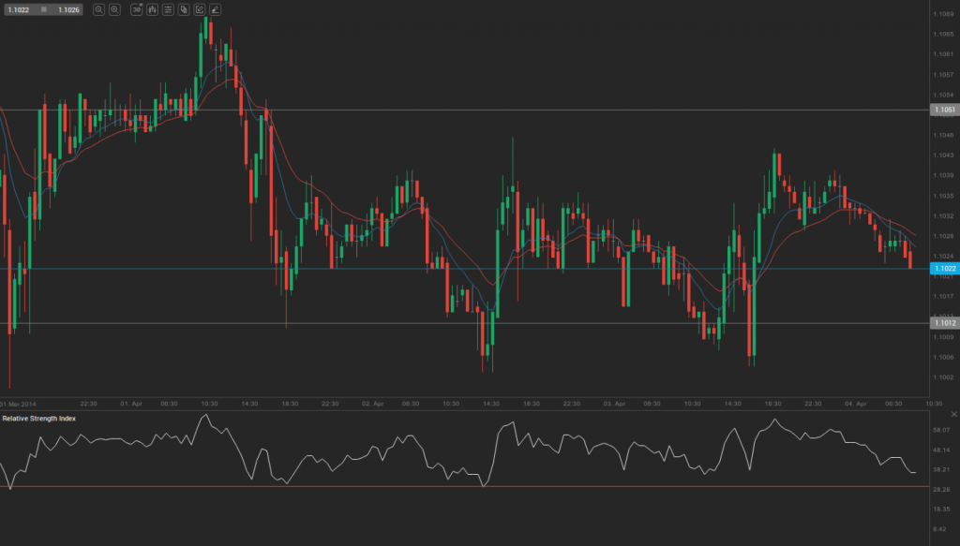Select the edit drawing tool icon
The image size is (960, 546).
200,9
